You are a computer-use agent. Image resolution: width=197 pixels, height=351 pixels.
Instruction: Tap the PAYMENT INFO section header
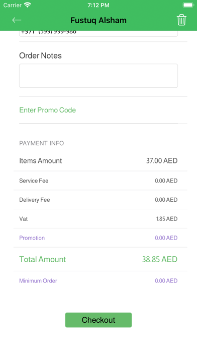[42, 143]
